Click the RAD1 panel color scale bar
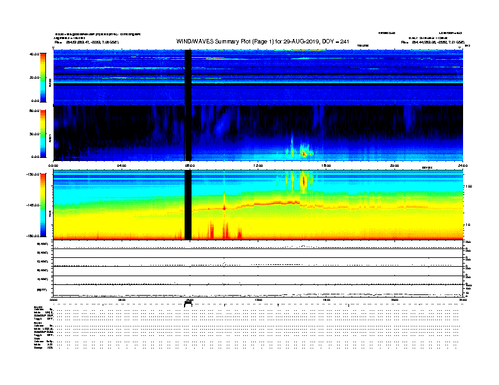The width and height of the screenshot is (499, 385). tap(43, 134)
